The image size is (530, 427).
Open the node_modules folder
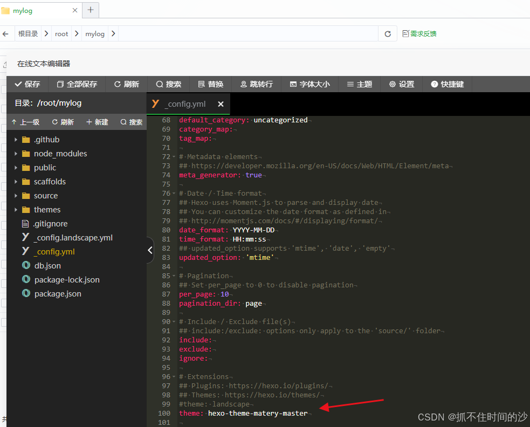click(60, 154)
